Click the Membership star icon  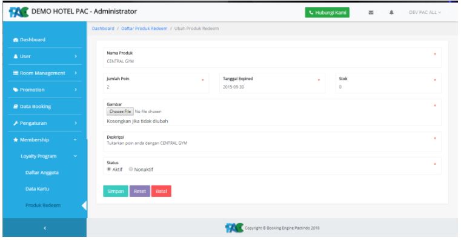pos(16,140)
